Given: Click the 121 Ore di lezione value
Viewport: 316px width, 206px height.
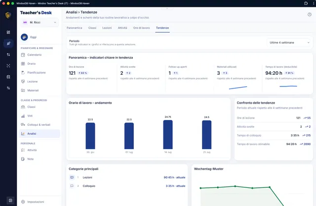Looking at the screenshot, I should point(72,73).
